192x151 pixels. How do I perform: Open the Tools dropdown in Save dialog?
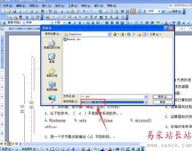click(x=155, y=34)
